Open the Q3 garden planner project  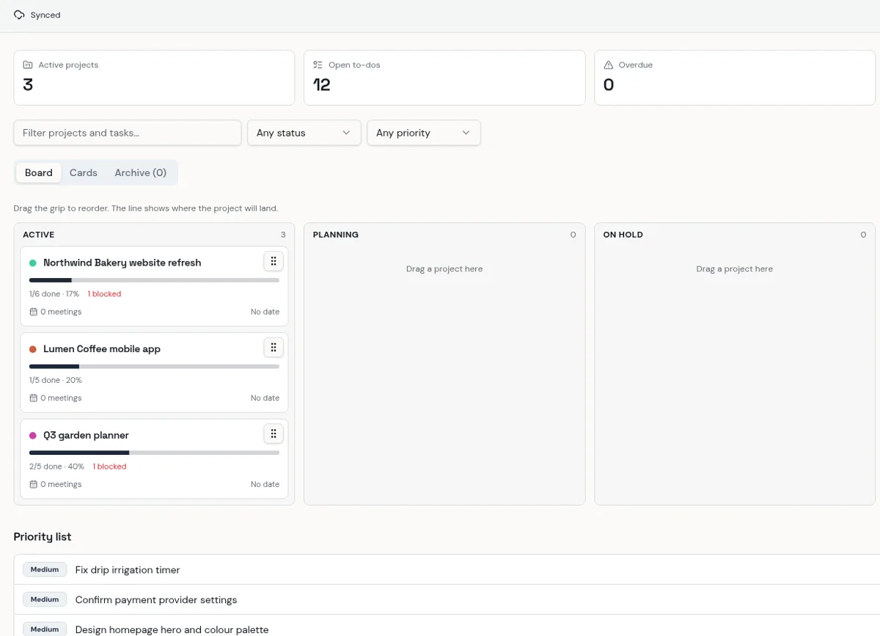point(87,436)
